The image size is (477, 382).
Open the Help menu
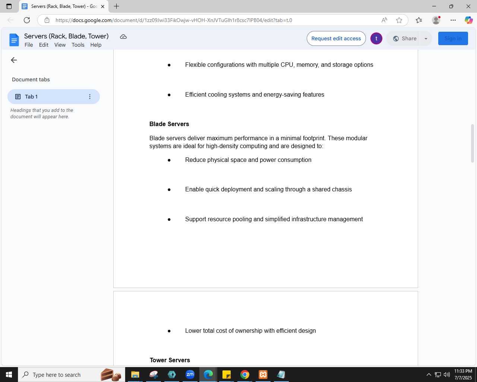(96, 45)
